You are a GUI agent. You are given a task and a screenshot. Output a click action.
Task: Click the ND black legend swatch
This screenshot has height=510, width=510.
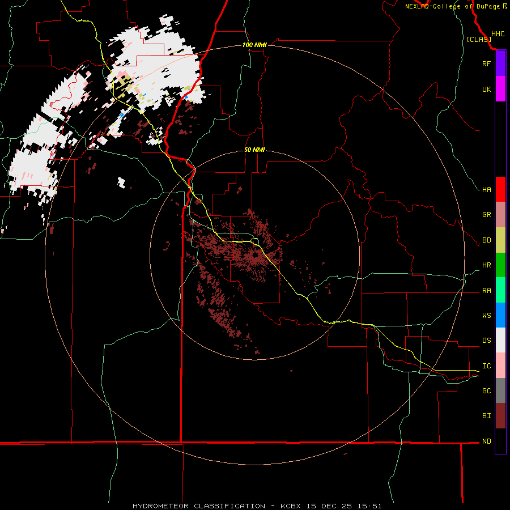point(500,441)
